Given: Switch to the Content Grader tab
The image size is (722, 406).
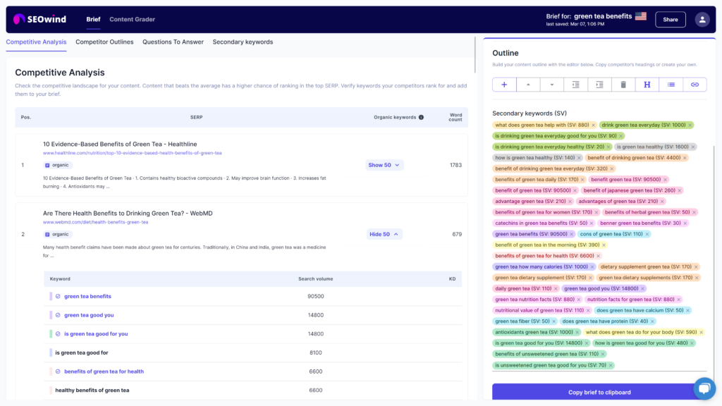Looking at the screenshot, I should click(x=132, y=19).
